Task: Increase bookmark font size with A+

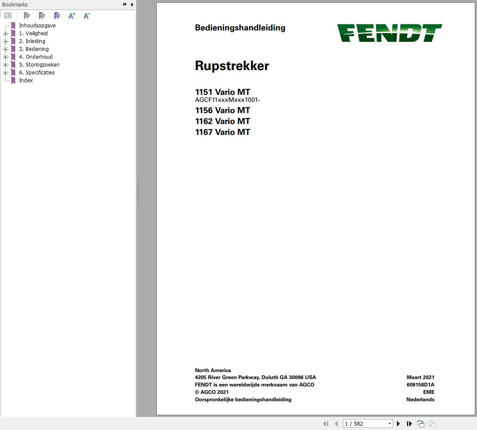Action: click(72, 16)
